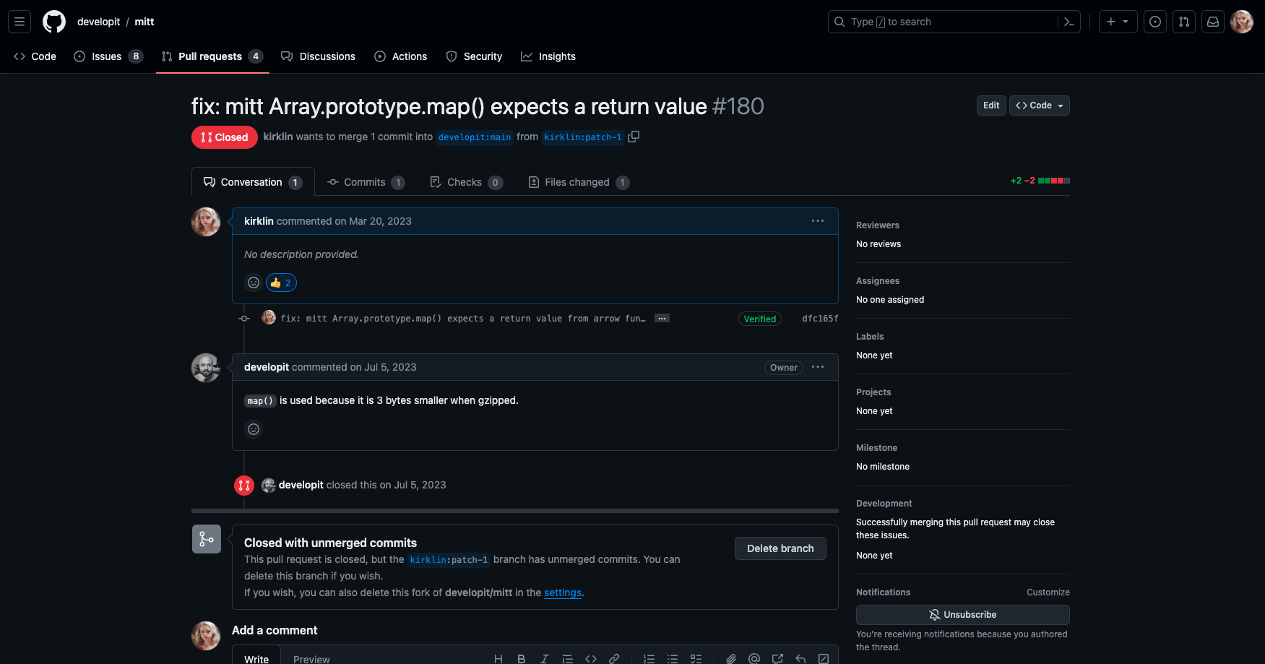
Task: Copy the kirklin:patch-1 branch name
Action: click(x=634, y=137)
